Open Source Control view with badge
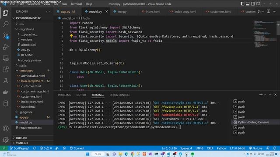The width and height of the screenshot is (280, 157). 6,36
